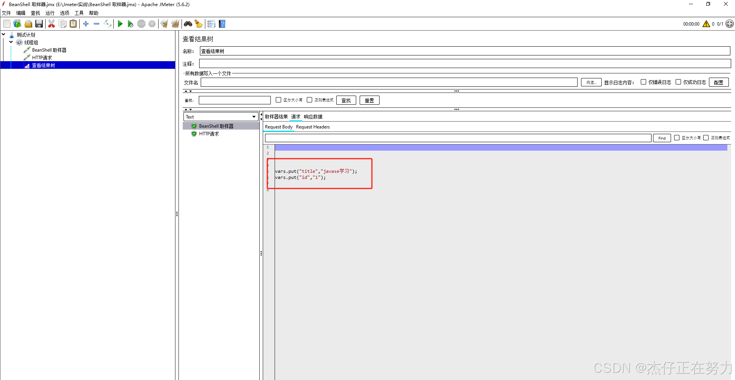This screenshot has height=380, width=735.
Task: Switch to the 取样器结果 tab
Action: click(276, 117)
